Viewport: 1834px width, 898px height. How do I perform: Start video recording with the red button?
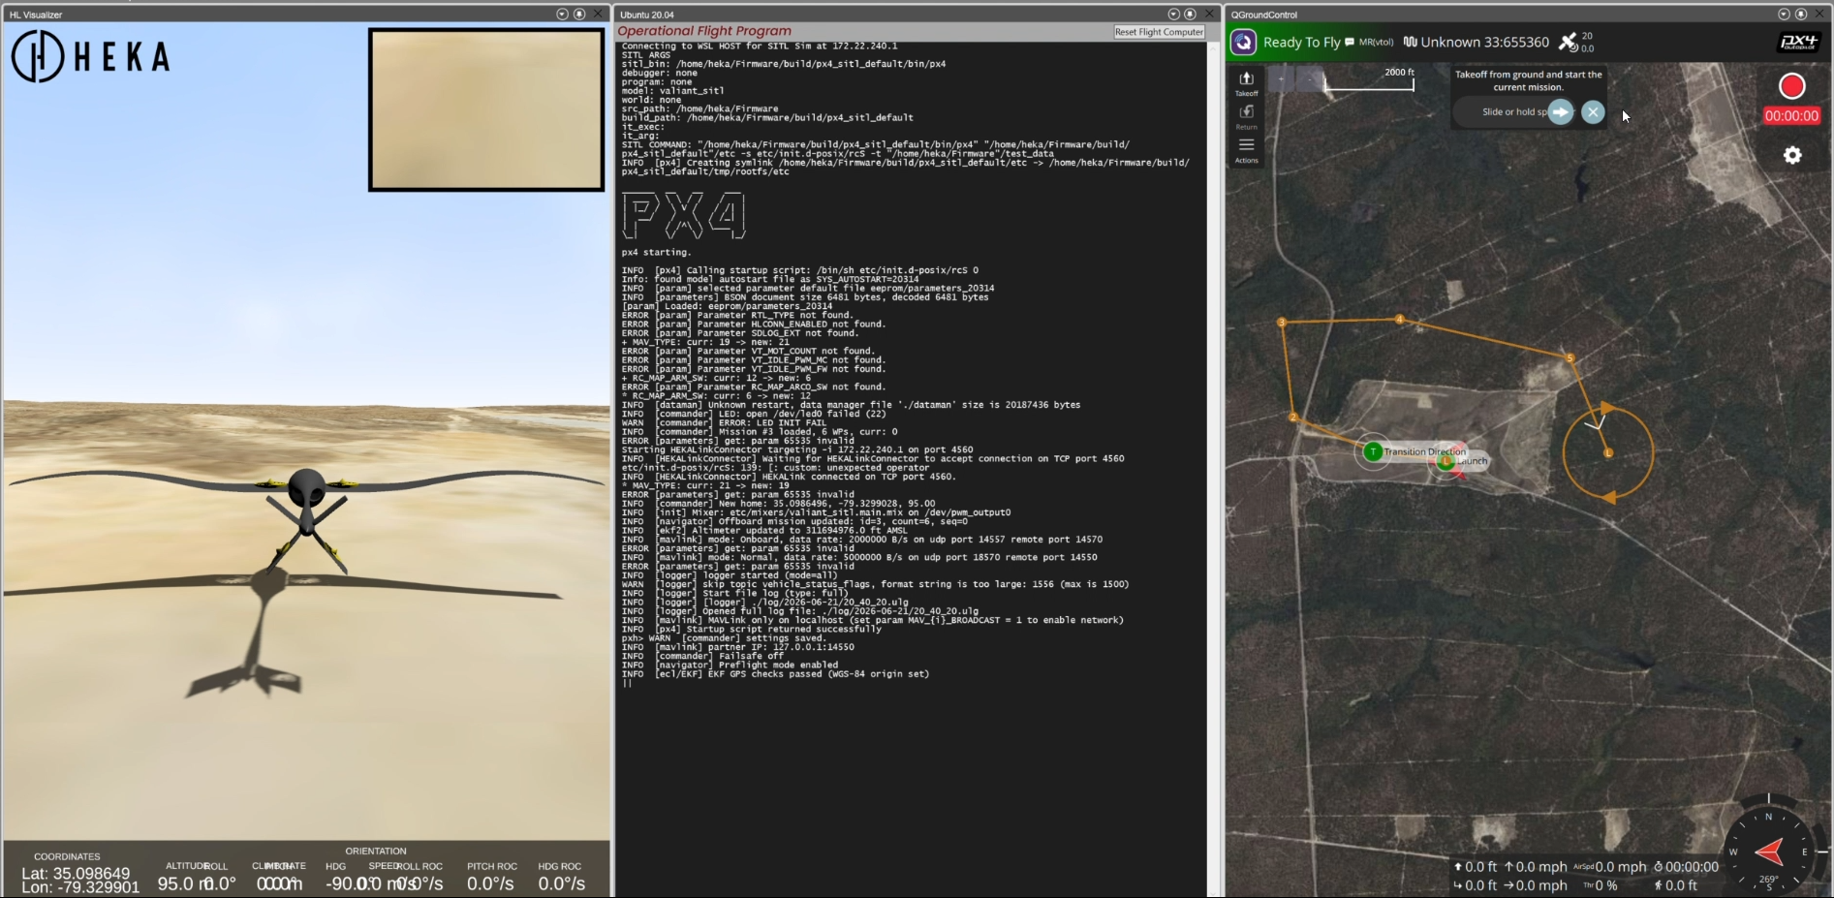[x=1791, y=86]
